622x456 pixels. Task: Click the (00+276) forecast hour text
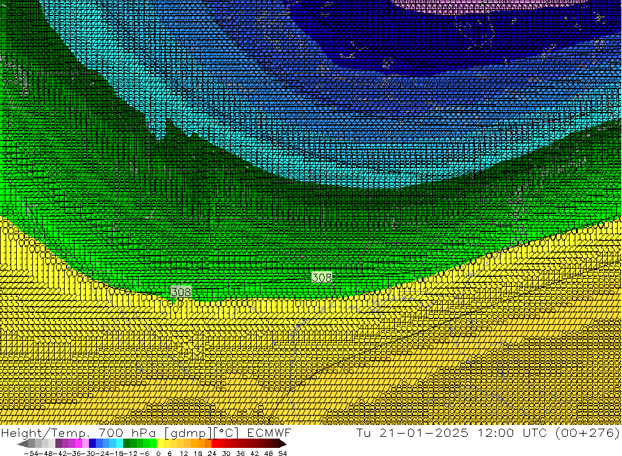click(587, 432)
